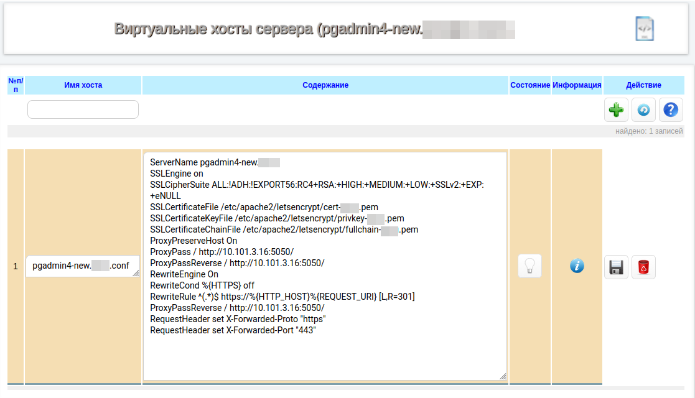Save the virtual host with floppy icon

pyautogui.click(x=616, y=267)
